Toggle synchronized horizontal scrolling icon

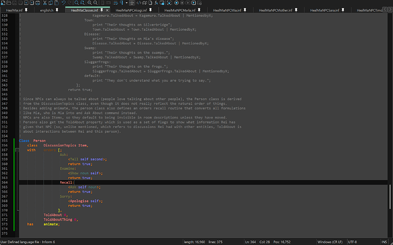pos(109,3)
